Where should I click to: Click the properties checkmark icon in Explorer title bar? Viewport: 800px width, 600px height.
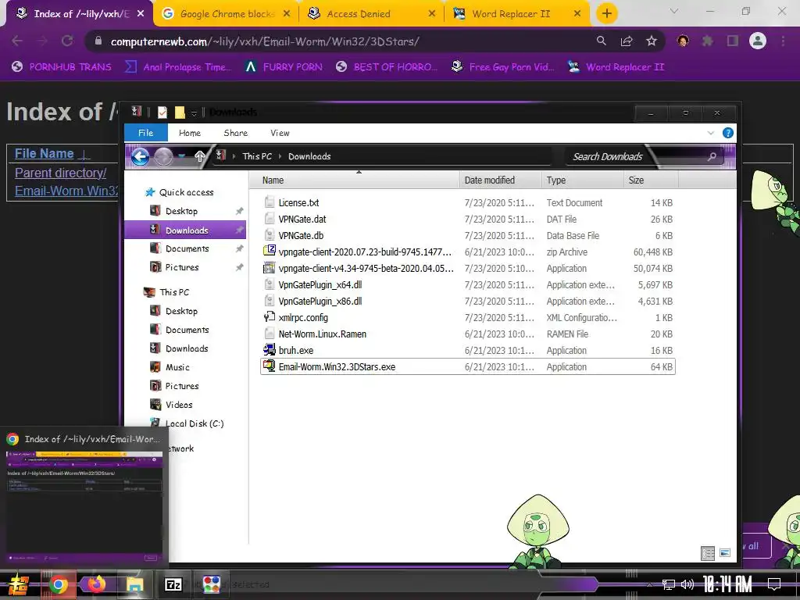point(162,112)
